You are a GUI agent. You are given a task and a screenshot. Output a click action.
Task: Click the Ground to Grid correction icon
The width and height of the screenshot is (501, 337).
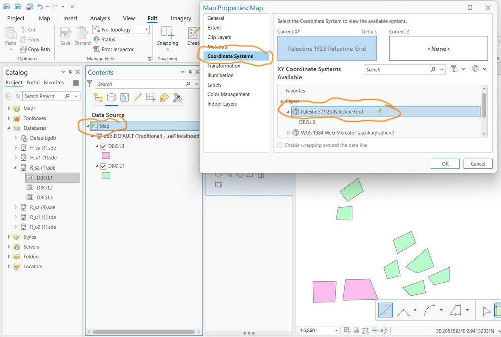[x=384, y=330]
